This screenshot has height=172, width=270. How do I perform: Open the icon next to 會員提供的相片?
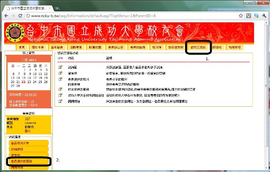[x=60, y=79]
